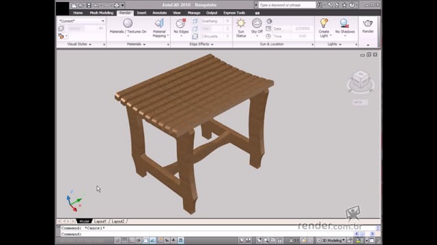Toggle Object Snap Tracking in status bar

[x=152, y=240]
